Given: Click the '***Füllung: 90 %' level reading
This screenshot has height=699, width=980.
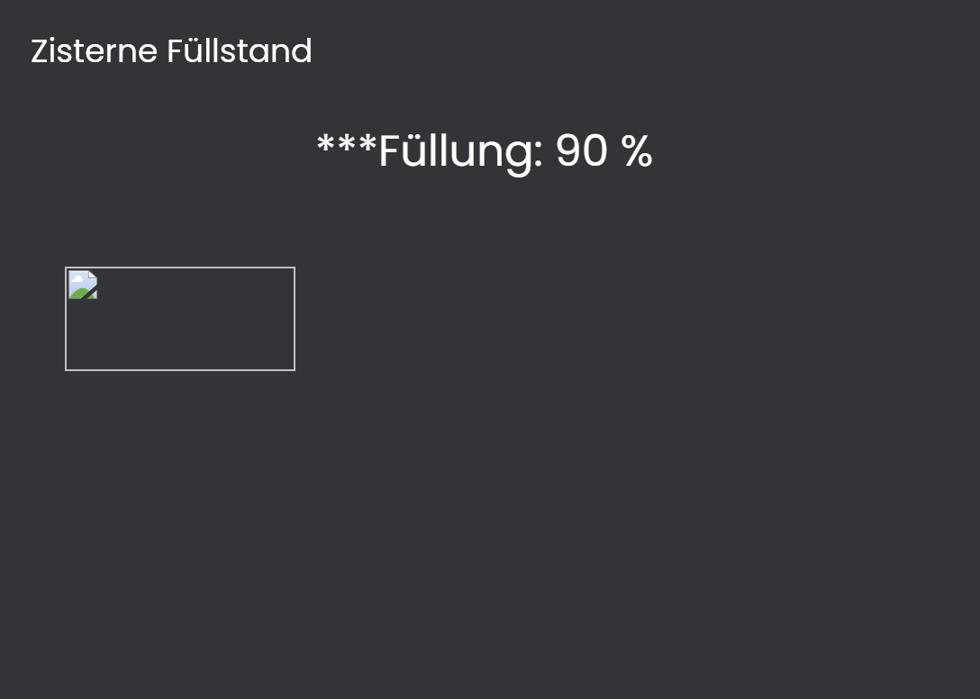Looking at the screenshot, I should pos(485,152).
